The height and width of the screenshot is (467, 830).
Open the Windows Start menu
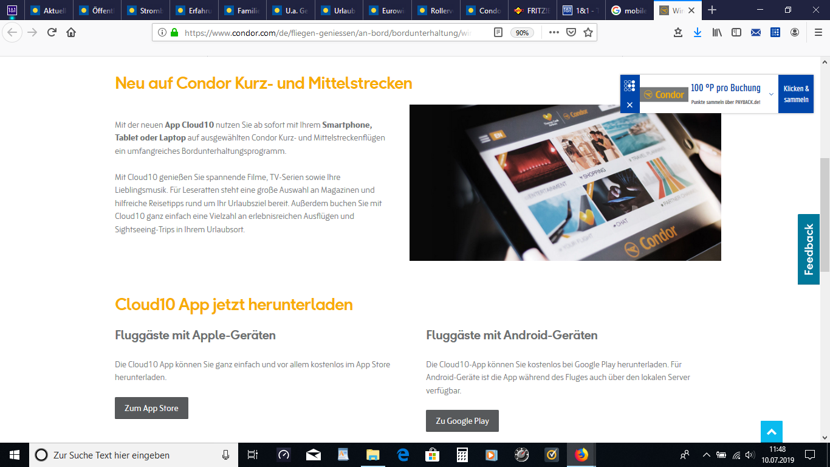(15, 455)
